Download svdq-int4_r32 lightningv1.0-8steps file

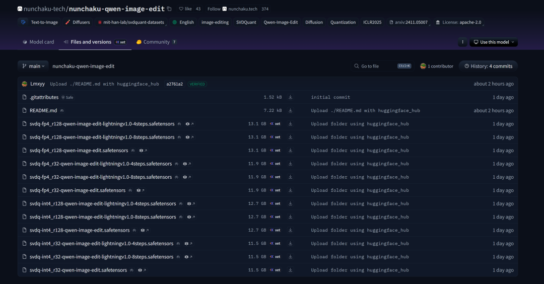coord(291,257)
